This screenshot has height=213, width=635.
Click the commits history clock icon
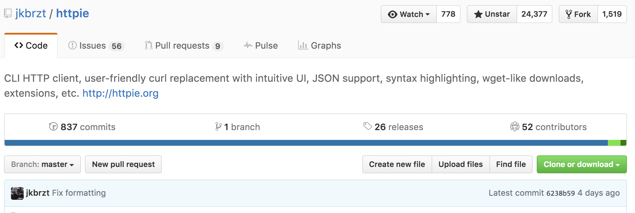coord(53,126)
